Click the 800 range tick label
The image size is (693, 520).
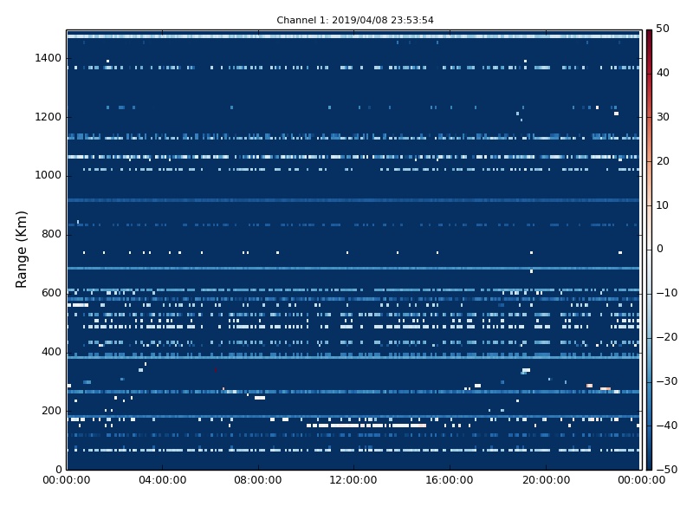click(x=51, y=234)
